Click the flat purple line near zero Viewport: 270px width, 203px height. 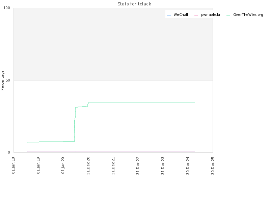[x=111, y=152]
